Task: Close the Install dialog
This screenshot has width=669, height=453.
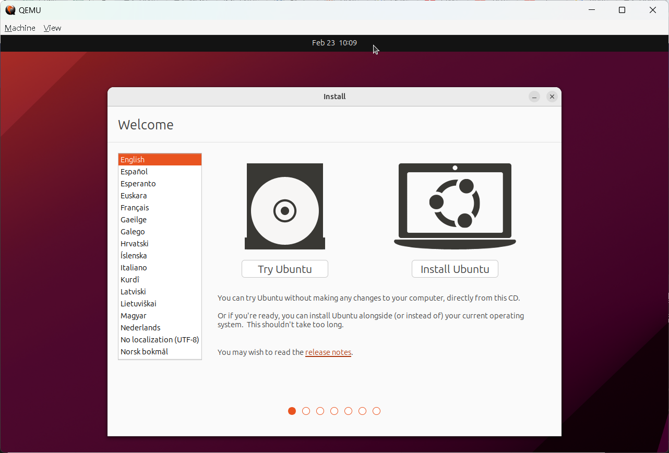Action: click(552, 97)
